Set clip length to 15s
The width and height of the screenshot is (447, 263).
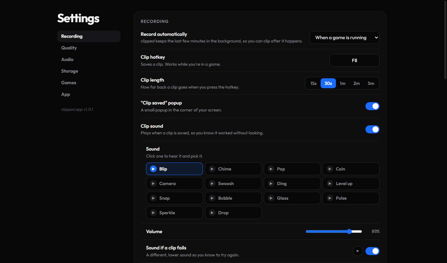[313, 83]
